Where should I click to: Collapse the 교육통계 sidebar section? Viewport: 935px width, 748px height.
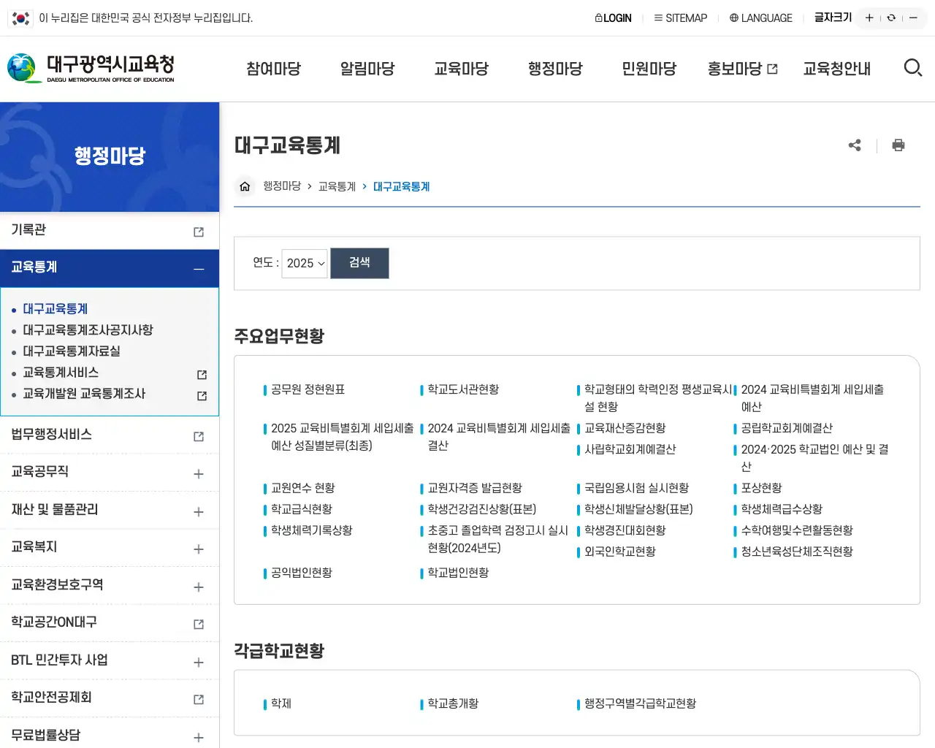(x=198, y=269)
